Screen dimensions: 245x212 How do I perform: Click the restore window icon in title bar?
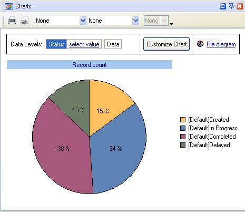pos(223,6)
